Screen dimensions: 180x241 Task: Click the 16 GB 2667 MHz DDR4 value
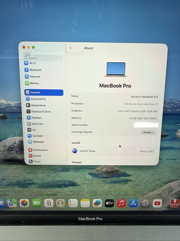click(x=143, y=118)
